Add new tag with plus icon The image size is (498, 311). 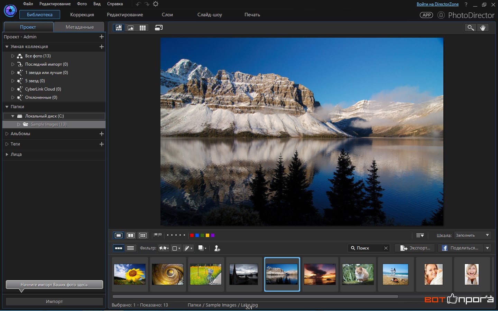(x=102, y=144)
